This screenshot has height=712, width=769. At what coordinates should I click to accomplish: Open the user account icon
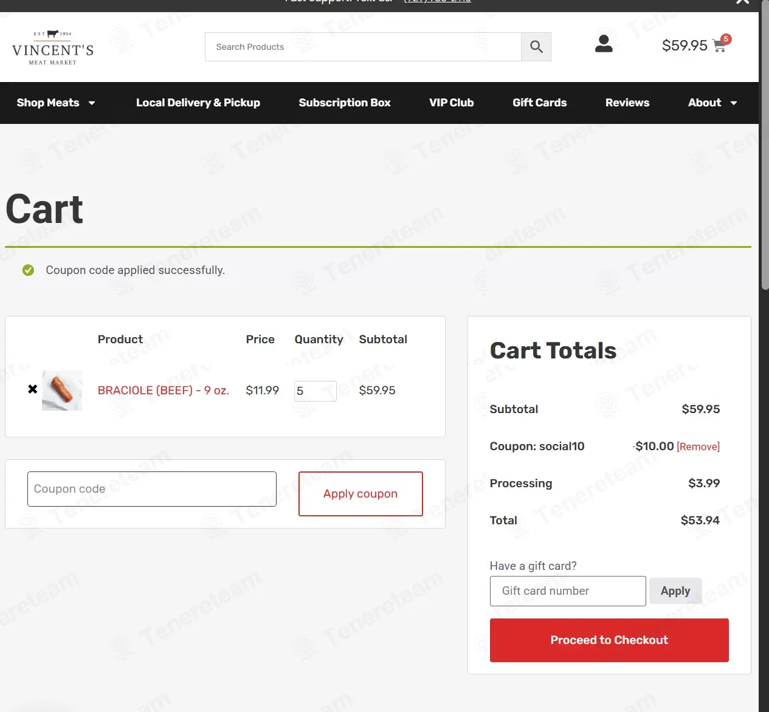pos(604,44)
